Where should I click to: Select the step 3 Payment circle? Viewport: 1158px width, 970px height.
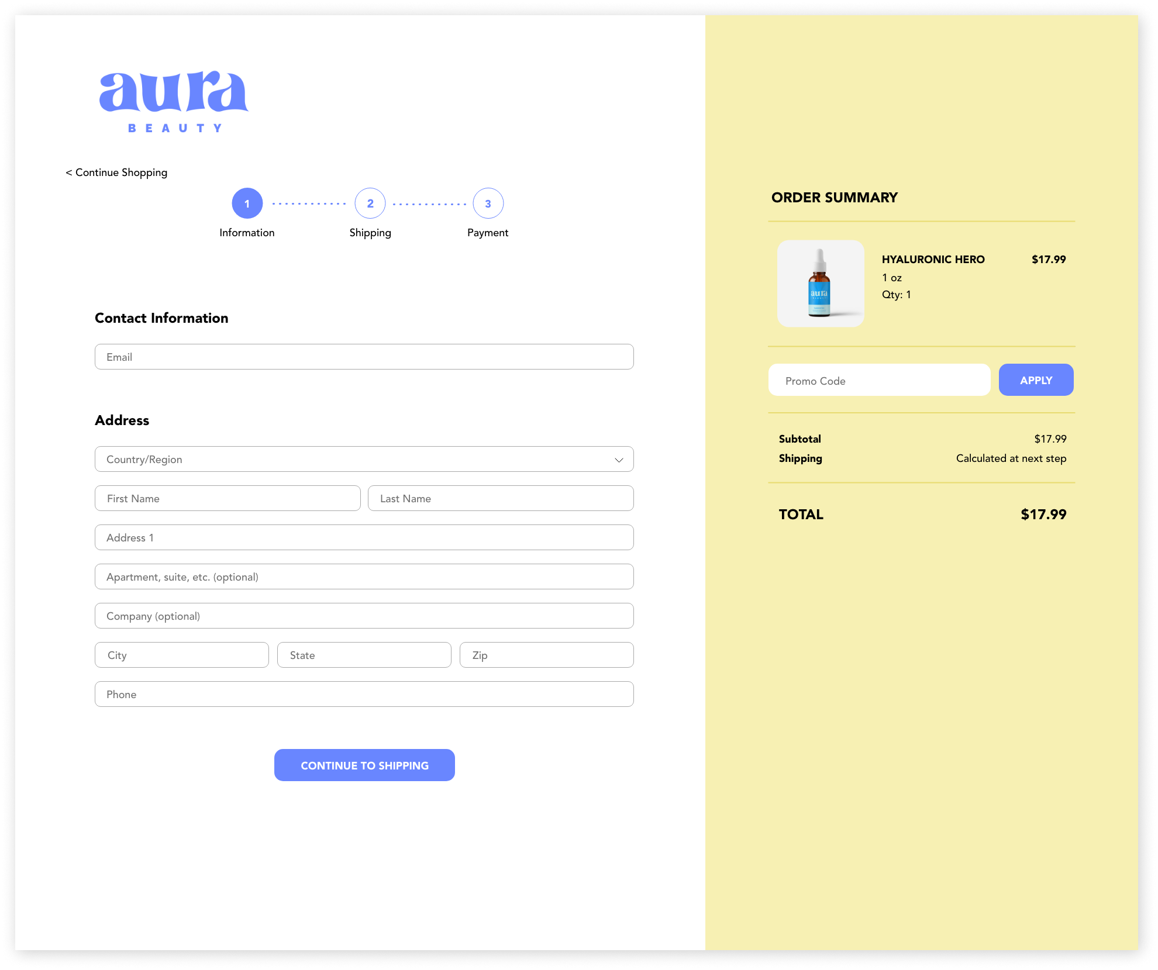(x=488, y=203)
